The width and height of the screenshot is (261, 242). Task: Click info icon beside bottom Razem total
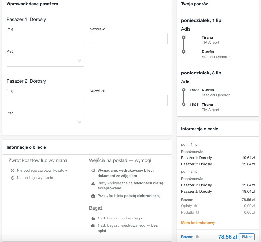(x=197, y=237)
